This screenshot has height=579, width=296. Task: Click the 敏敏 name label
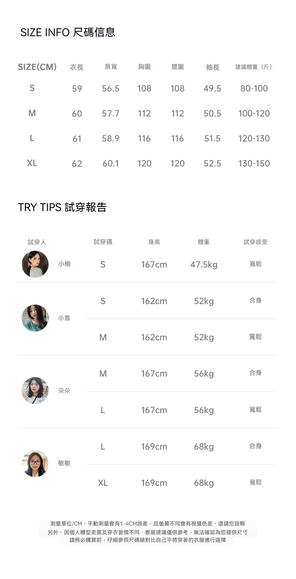64,463
